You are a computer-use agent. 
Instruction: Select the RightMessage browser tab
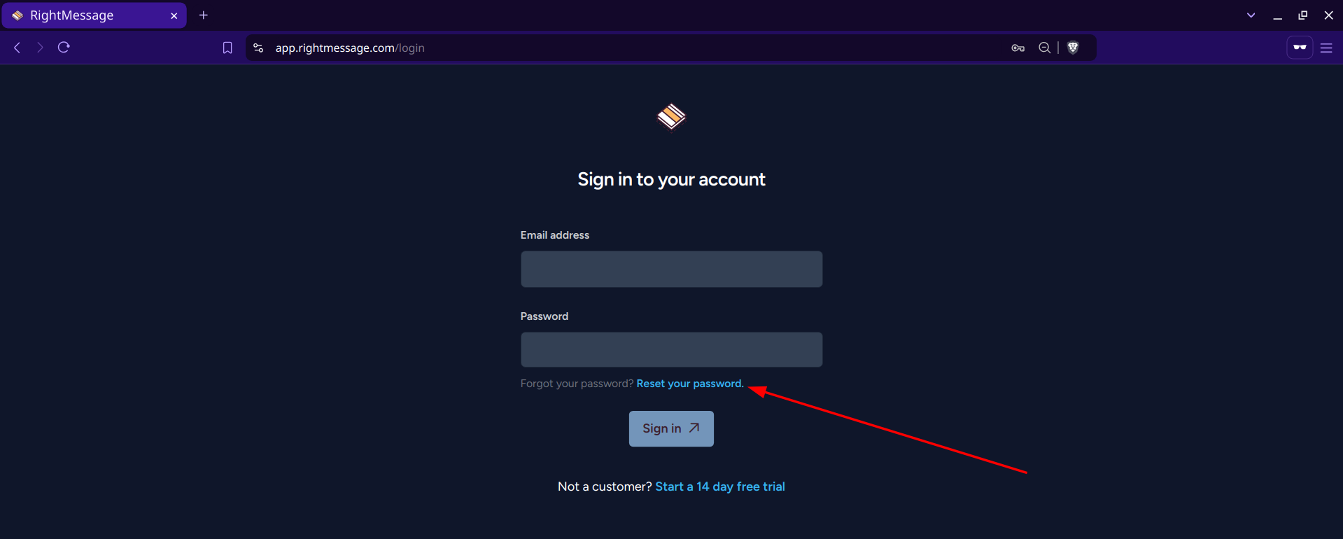click(x=84, y=15)
